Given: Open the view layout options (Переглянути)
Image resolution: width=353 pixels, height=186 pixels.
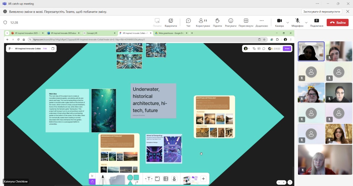Looking at the screenshot, I should (x=246, y=23).
